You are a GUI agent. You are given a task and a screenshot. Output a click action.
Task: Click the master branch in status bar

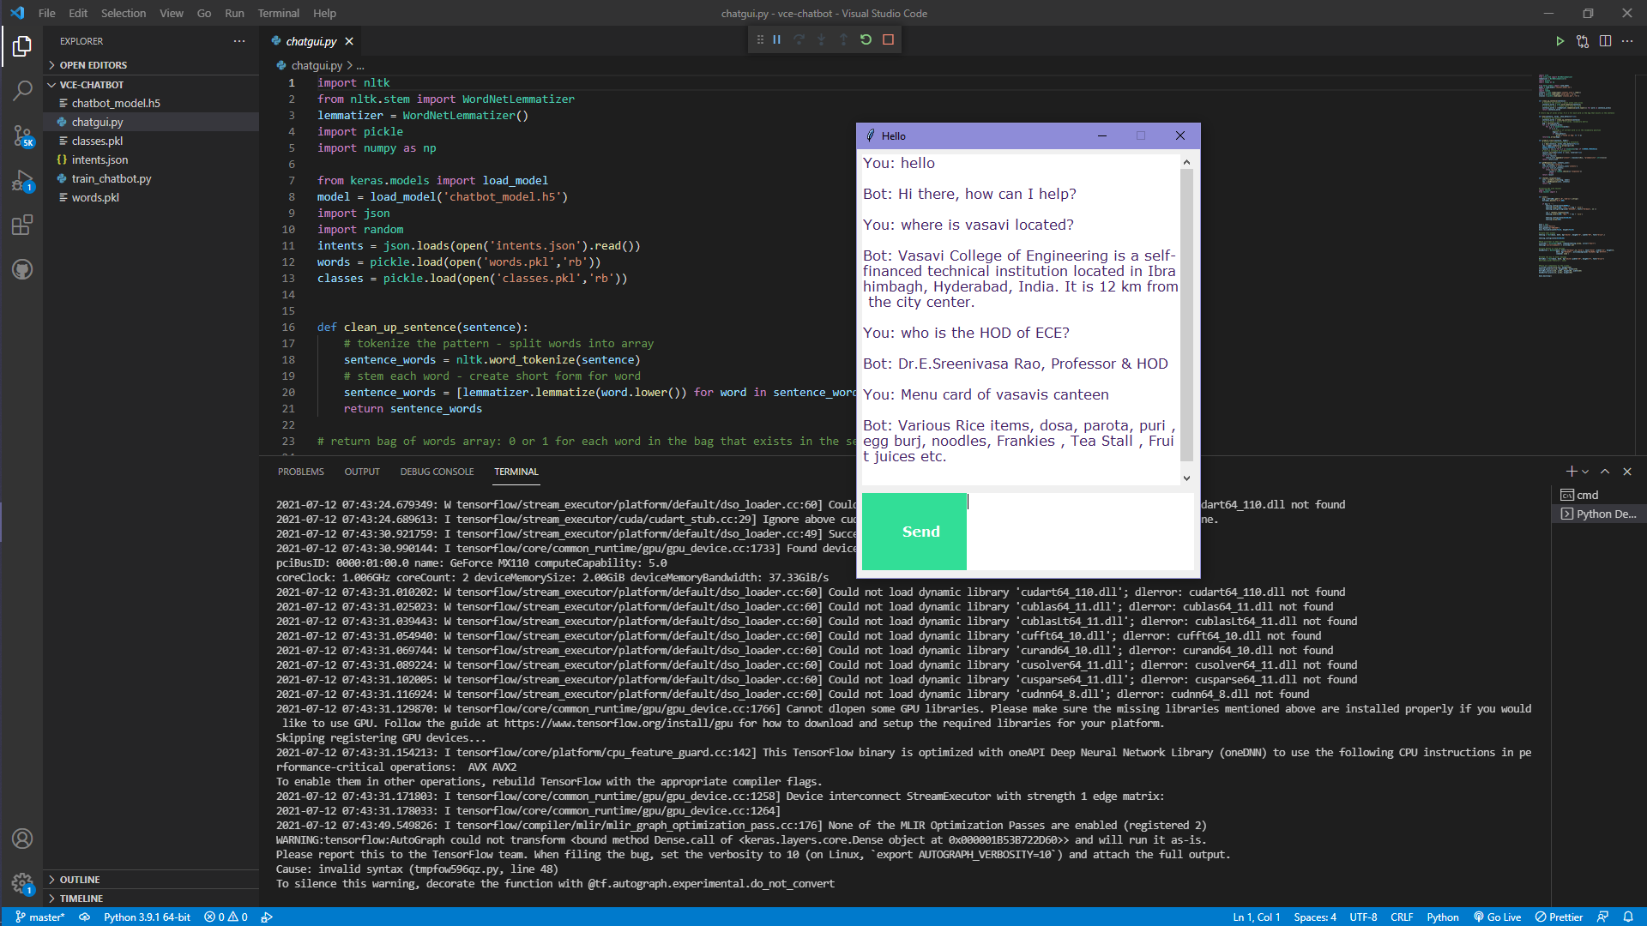40,917
